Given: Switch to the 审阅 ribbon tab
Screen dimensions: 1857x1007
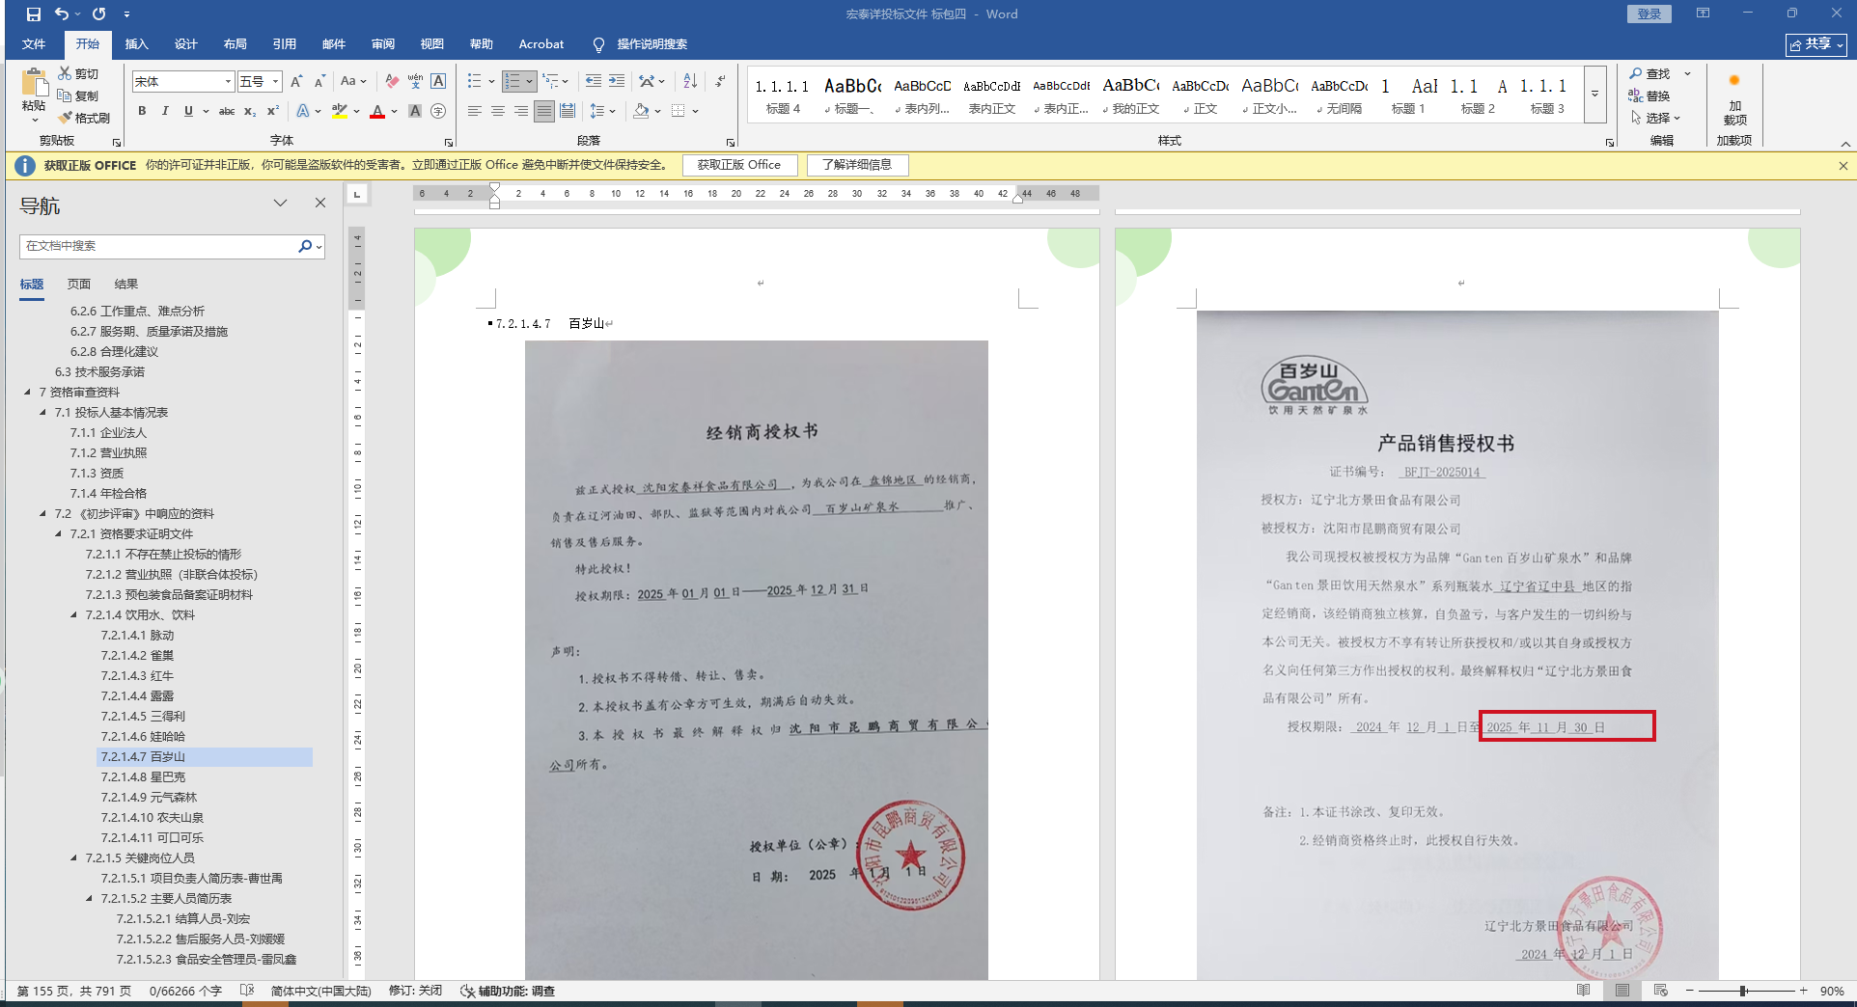Looking at the screenshot, I should pyautogui.click(x=383, y=43).
